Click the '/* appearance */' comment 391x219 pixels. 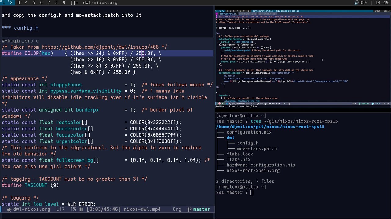[25, 78]
